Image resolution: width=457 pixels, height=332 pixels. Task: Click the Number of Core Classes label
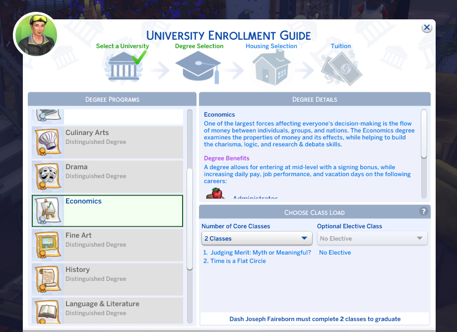pyautogui.click(x=236, y=226)
